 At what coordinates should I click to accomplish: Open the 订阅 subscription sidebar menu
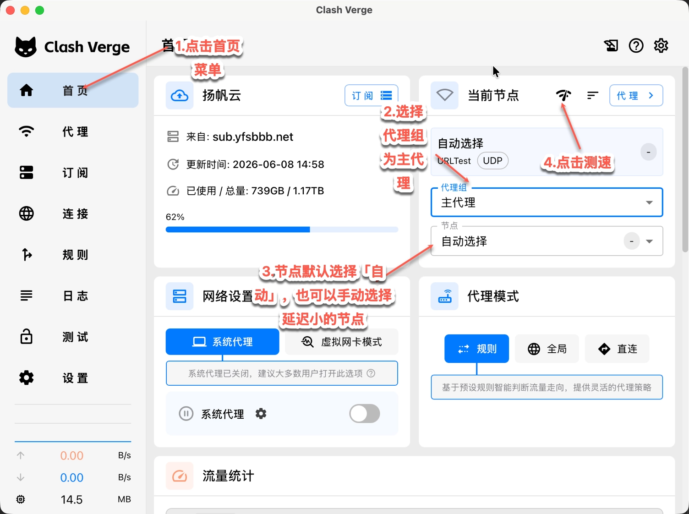pos(73,172)
